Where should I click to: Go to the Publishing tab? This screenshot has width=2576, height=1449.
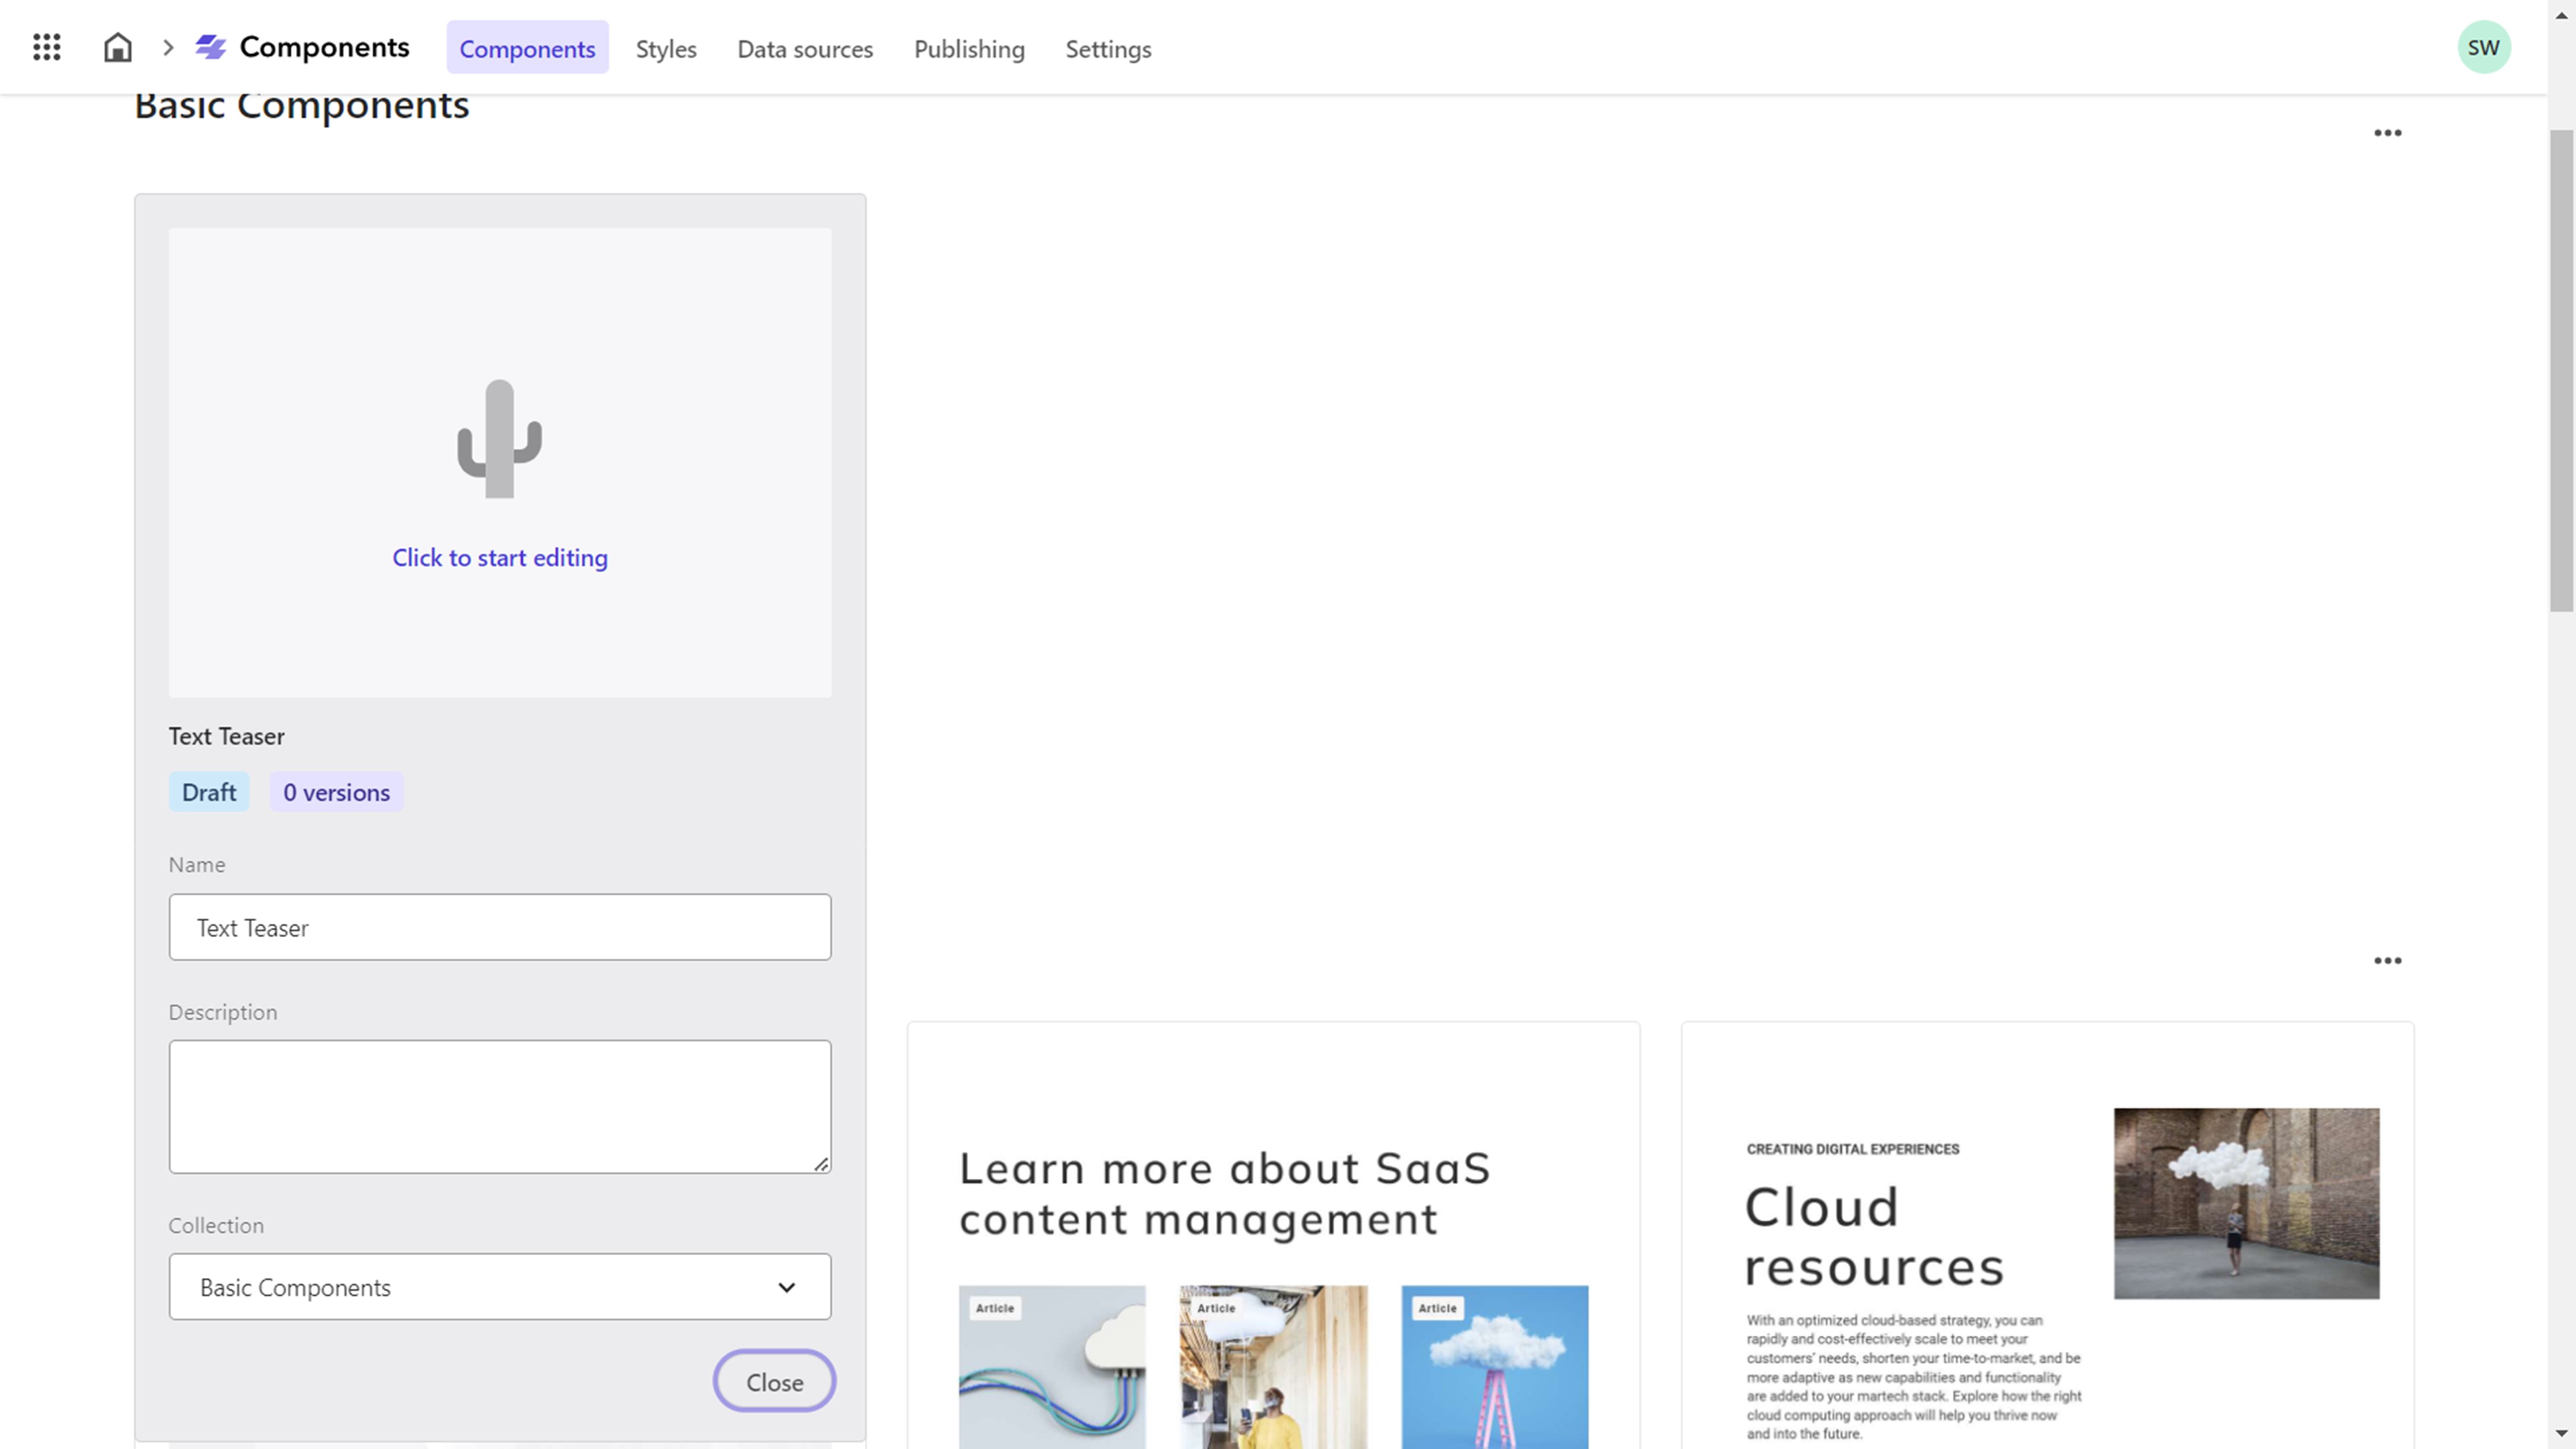969,48
